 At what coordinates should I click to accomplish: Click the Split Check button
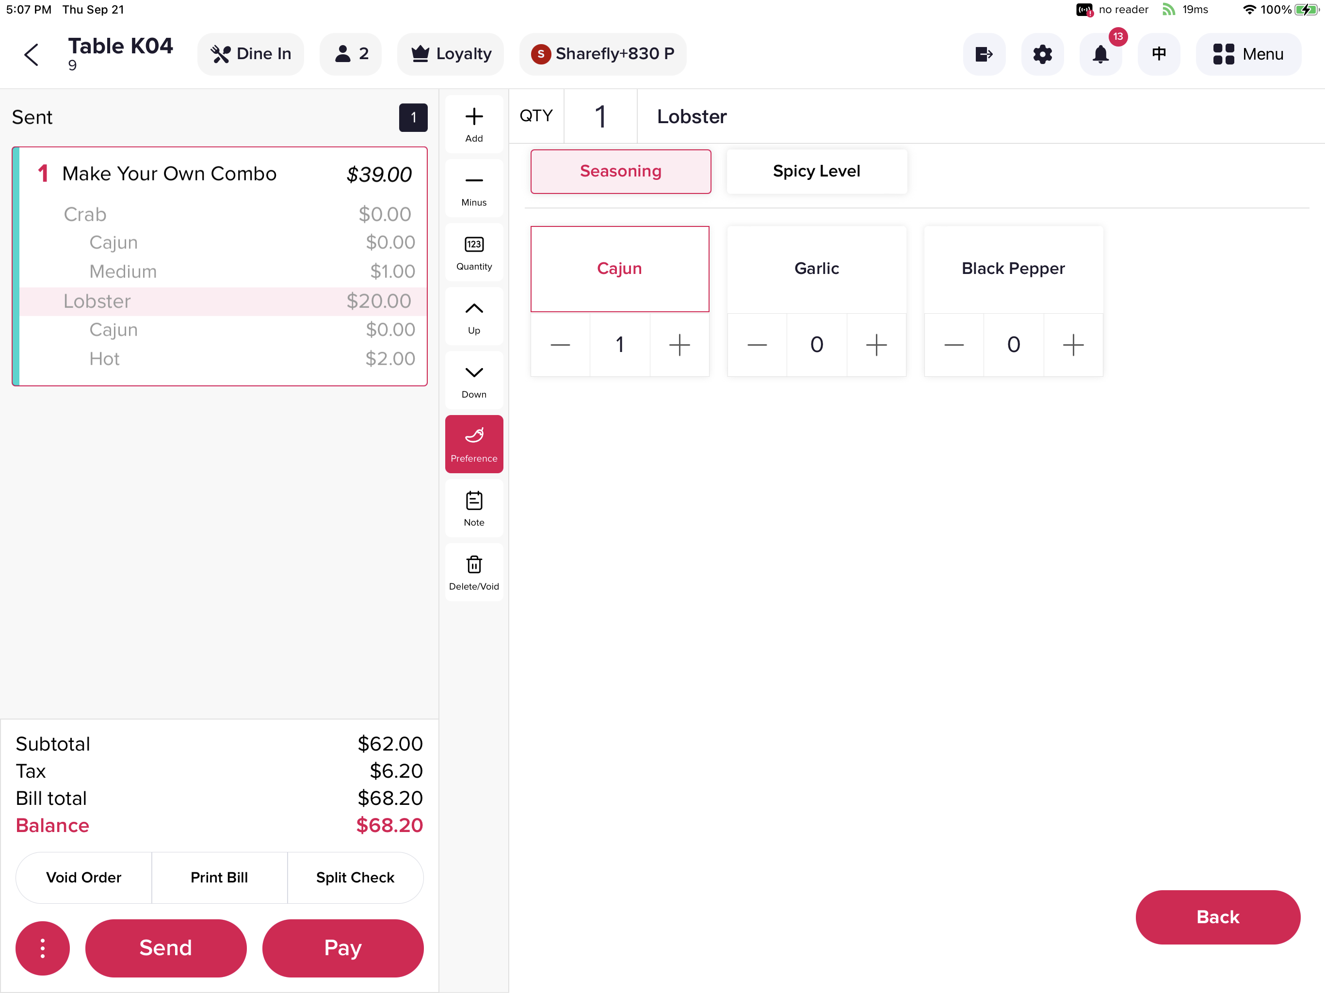pos(355,876)
